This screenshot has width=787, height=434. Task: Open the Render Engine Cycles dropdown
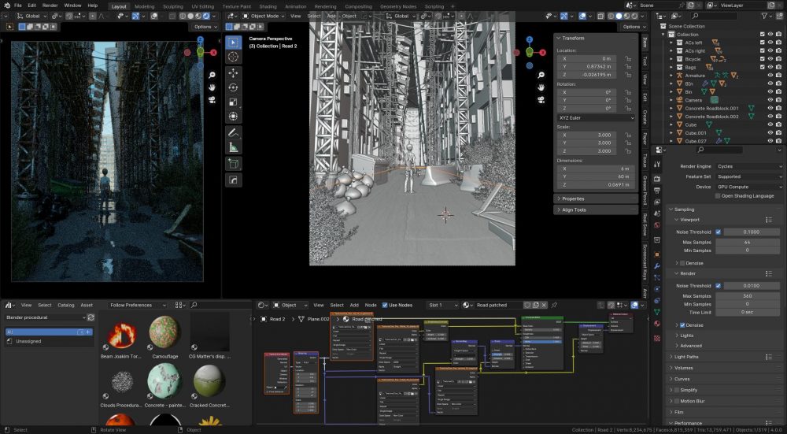[748, 166]
